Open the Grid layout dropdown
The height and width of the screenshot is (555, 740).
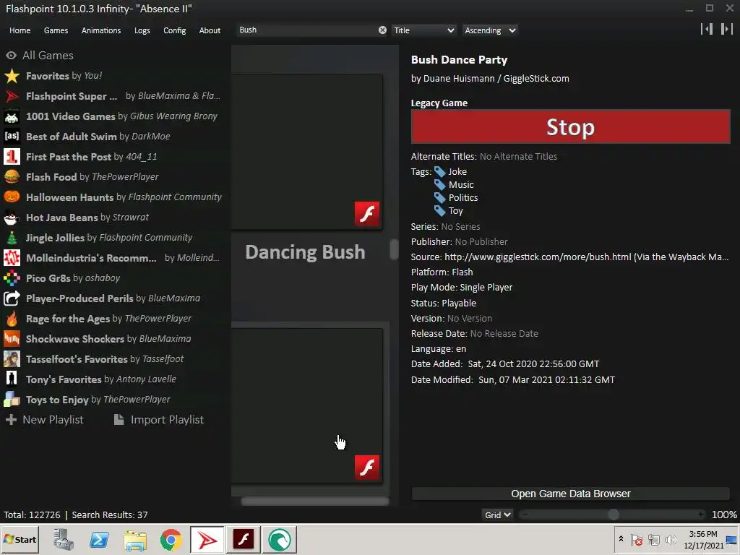pos(497,515)
